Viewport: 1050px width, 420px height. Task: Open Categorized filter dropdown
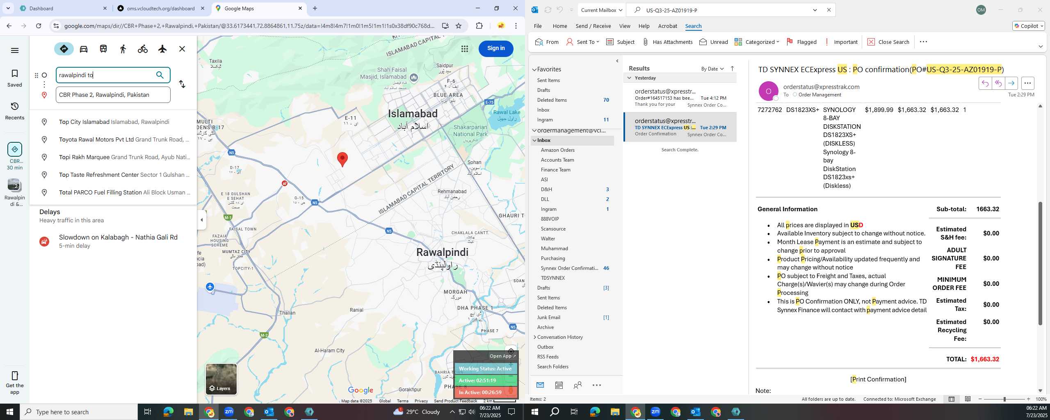(x=757, y=42)
